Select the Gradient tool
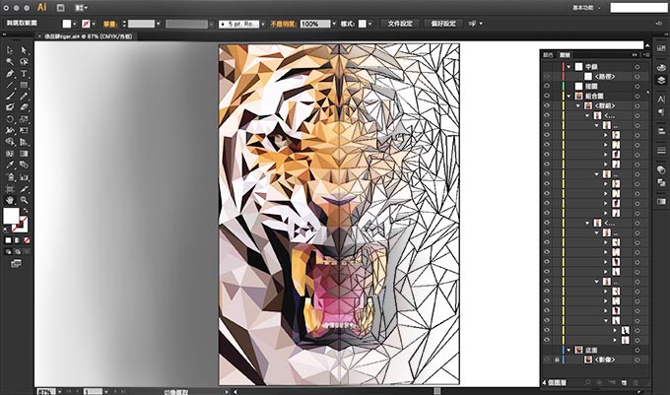This screenshot has width=670, height=395. pyautogui.click(x=24, y=154)
